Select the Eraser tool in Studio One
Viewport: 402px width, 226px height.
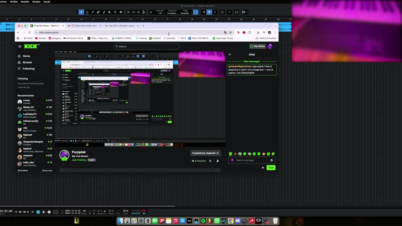[x=98, y=12]
